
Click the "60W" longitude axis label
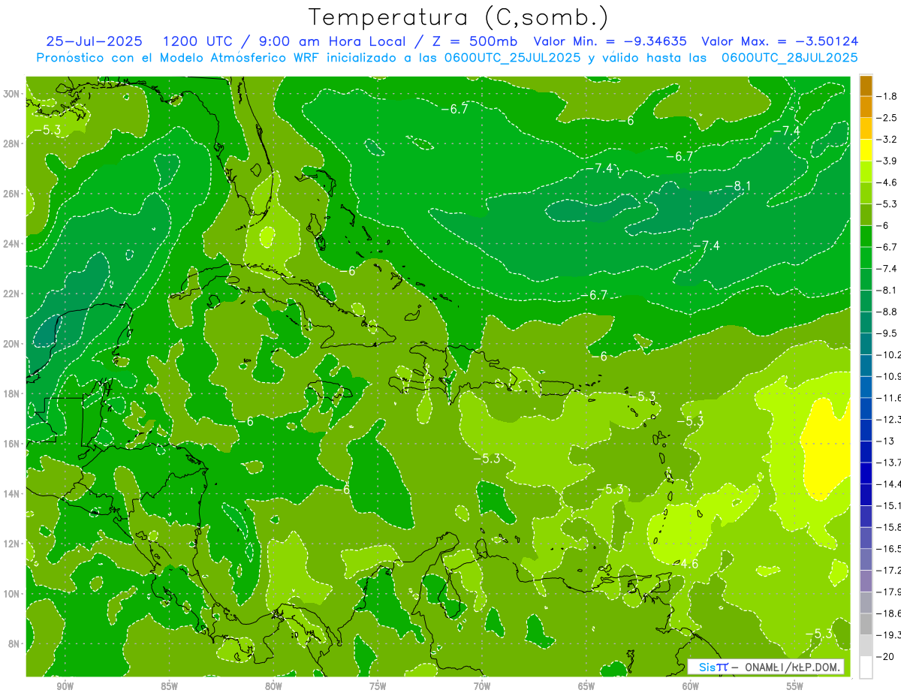tap(691, 686)
